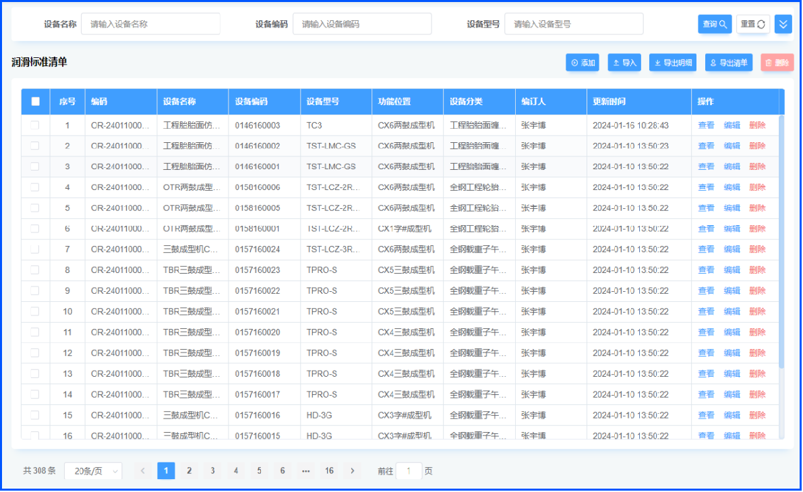Go to next page arrow

[353, 471]
